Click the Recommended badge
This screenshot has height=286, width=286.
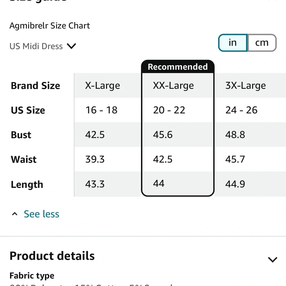178,67
